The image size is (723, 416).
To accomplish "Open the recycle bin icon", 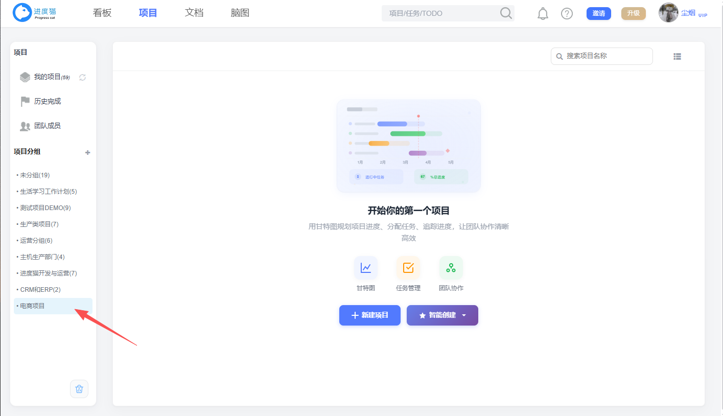I will 79,389.
